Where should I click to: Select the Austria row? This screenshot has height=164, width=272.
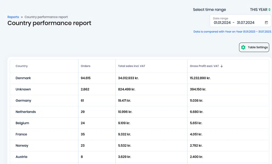pos(139,157)
